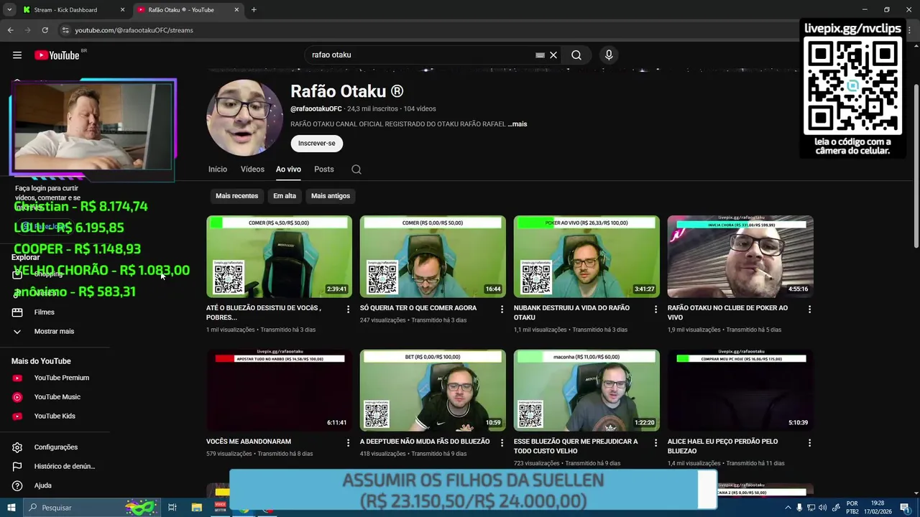Play the 2:39:41 COMER stream thumbnail
This screenshot has height=517, width=920.
point(279,256)
